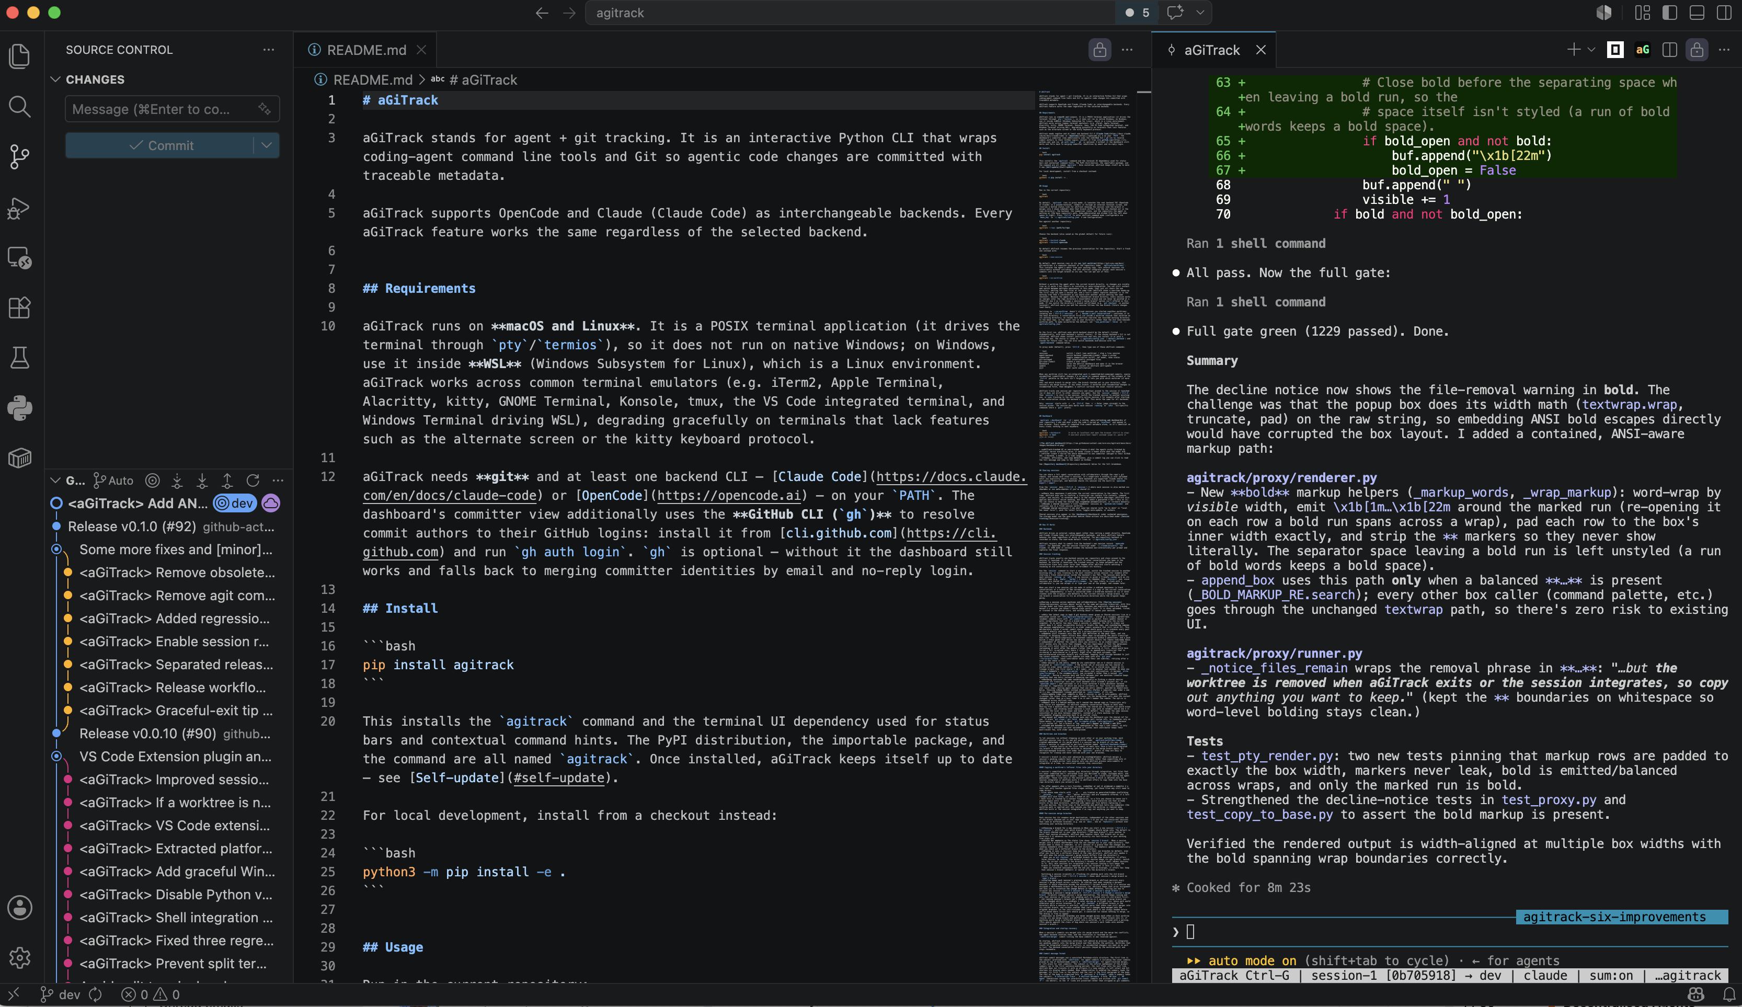Collapse the Graph section chevron

55,479
